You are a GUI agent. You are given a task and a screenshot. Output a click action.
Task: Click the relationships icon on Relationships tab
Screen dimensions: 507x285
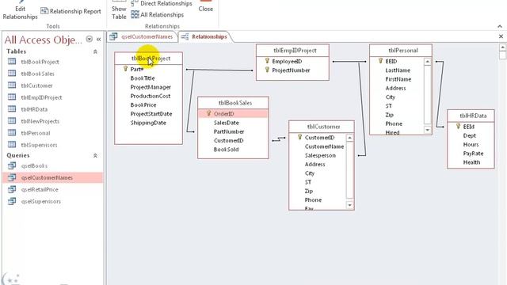tap(185, 36)
